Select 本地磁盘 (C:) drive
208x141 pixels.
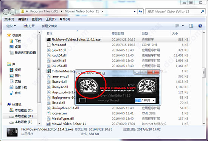click(21, 110)
